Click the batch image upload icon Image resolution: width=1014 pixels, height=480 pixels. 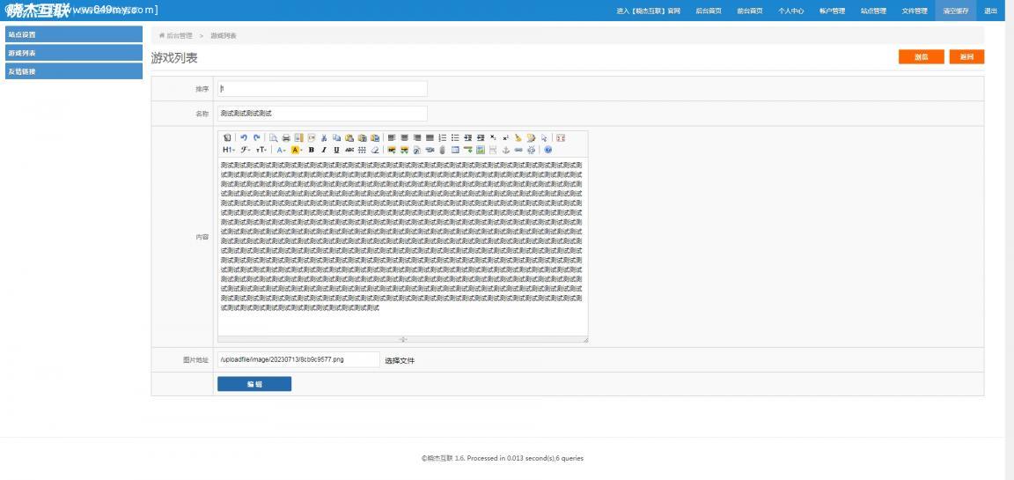[405, 150]
